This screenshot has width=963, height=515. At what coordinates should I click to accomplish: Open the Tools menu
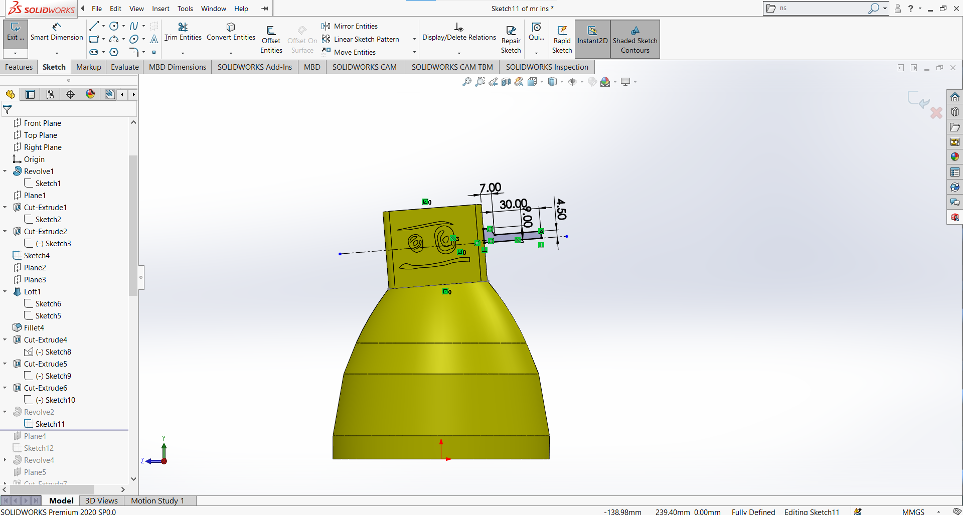pyautogui.click(x=185, y=9)
